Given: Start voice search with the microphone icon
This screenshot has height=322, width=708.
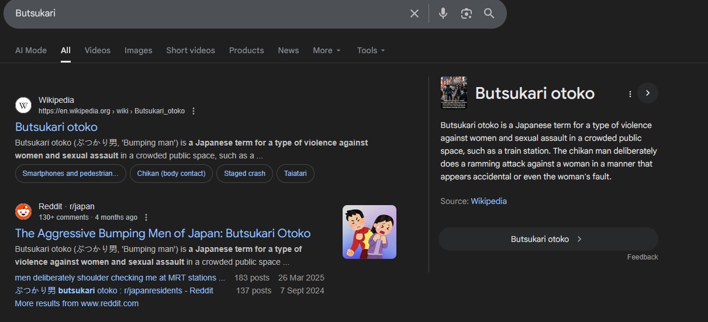Looking at the screenshot, I should (x=443, y=13).
